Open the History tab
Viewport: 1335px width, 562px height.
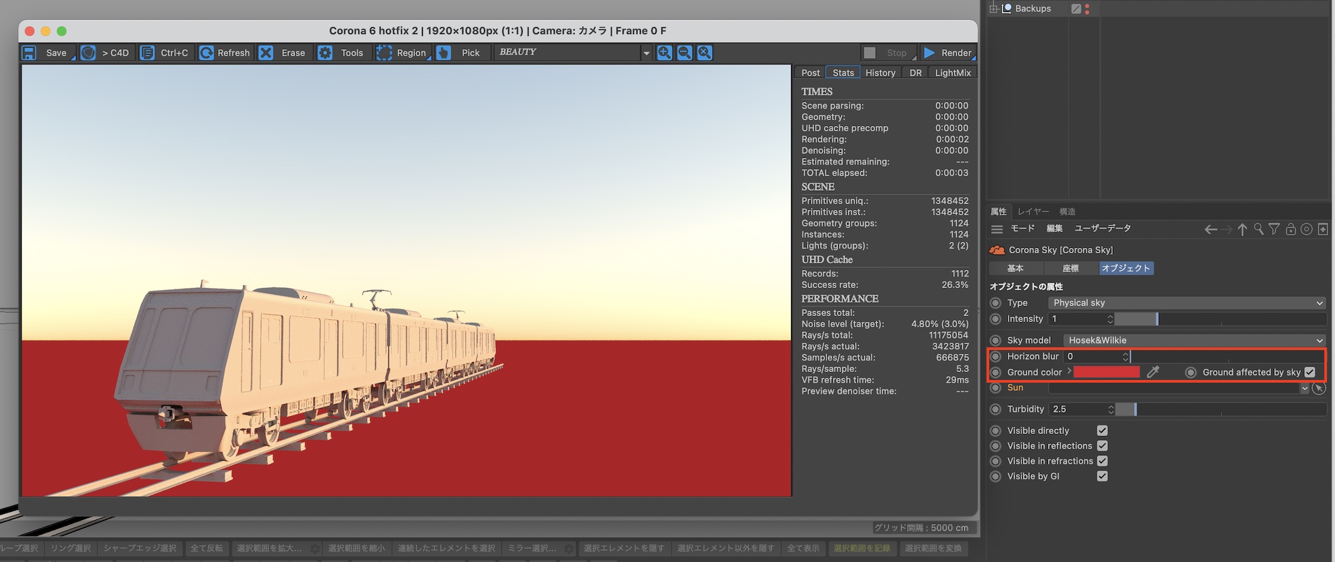click(880, 73)
